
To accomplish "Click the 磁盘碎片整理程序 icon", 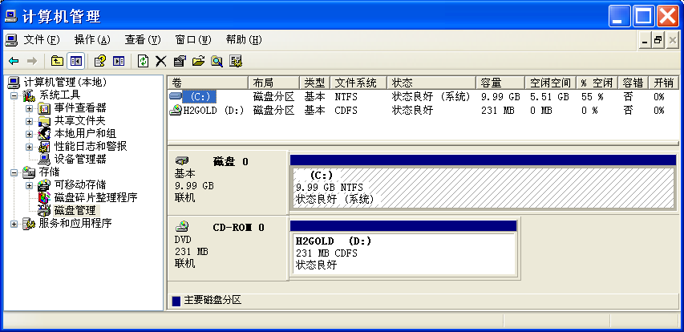I will click(44, 197).
